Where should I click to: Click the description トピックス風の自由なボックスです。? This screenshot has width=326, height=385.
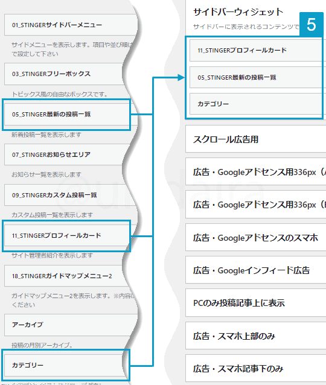pos(59,94)
